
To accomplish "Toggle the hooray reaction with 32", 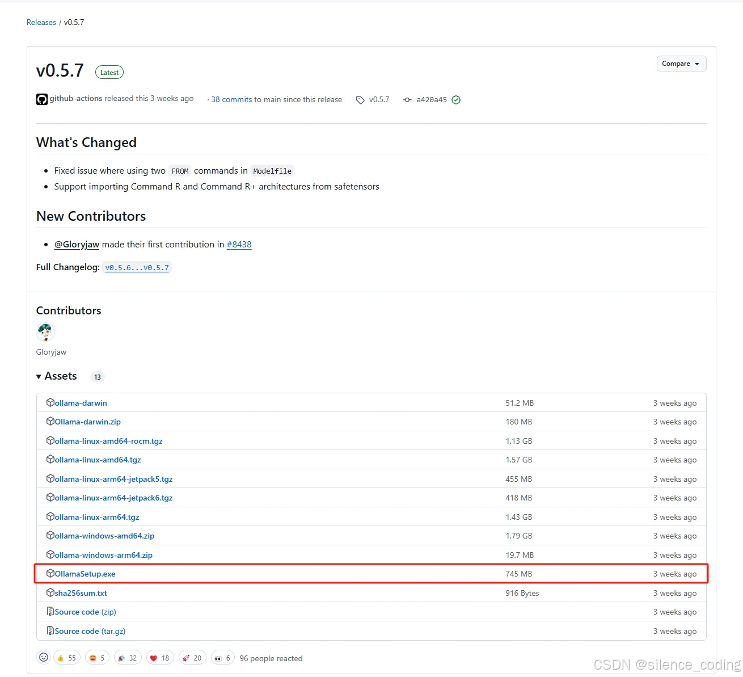I will [128, 658].
